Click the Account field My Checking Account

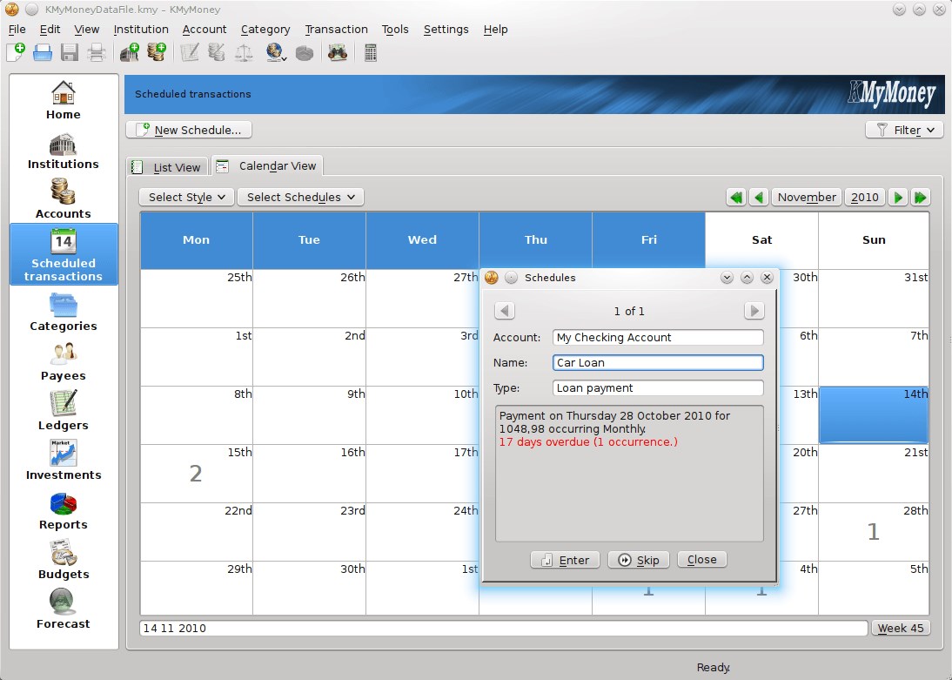658,337
